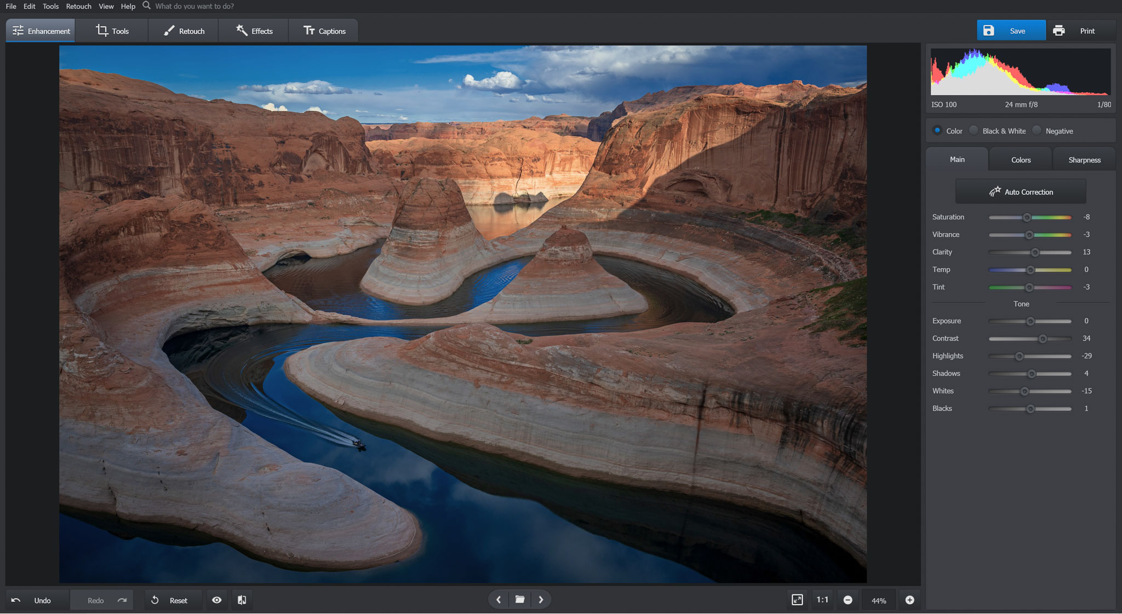Go to the next photo with the right arrow
The image size is (1122, 614).
(x=541, y=599)
